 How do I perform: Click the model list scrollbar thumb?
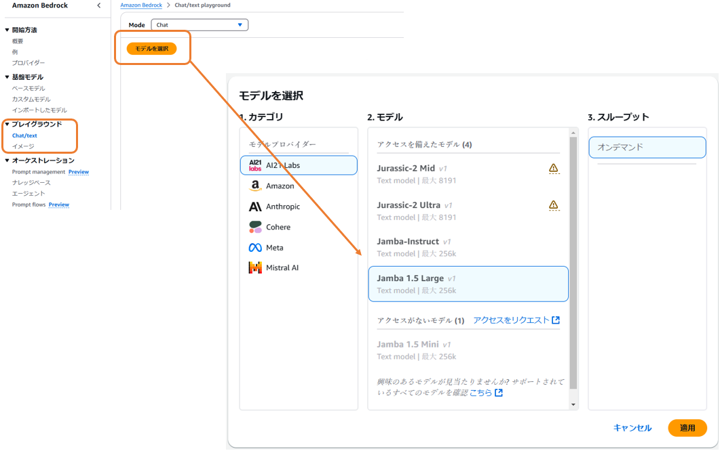[x=573, y=263]
